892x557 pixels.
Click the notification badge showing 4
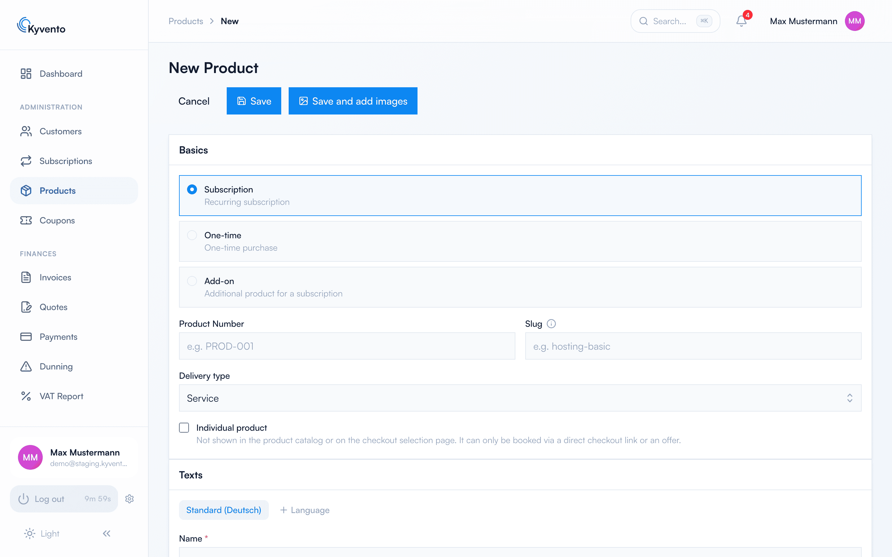[x=747, y=15]
